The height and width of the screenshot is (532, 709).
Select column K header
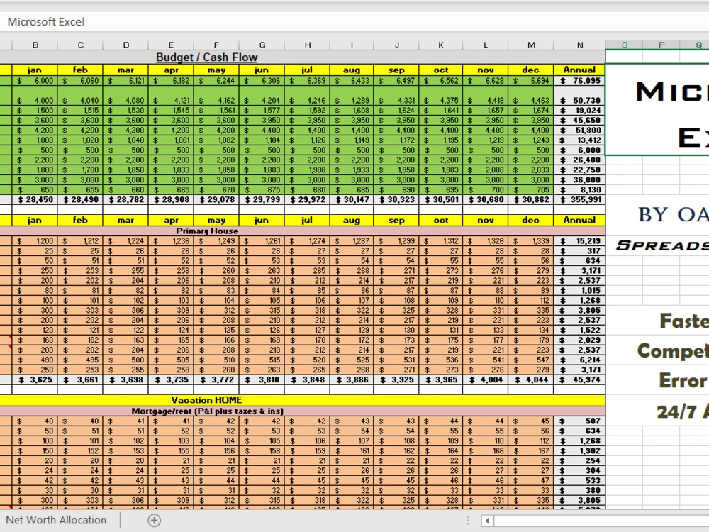coord(441,45)
